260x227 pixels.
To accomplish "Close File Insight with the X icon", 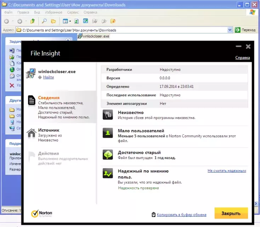I will pyautogui.click(x=248, y=46).
